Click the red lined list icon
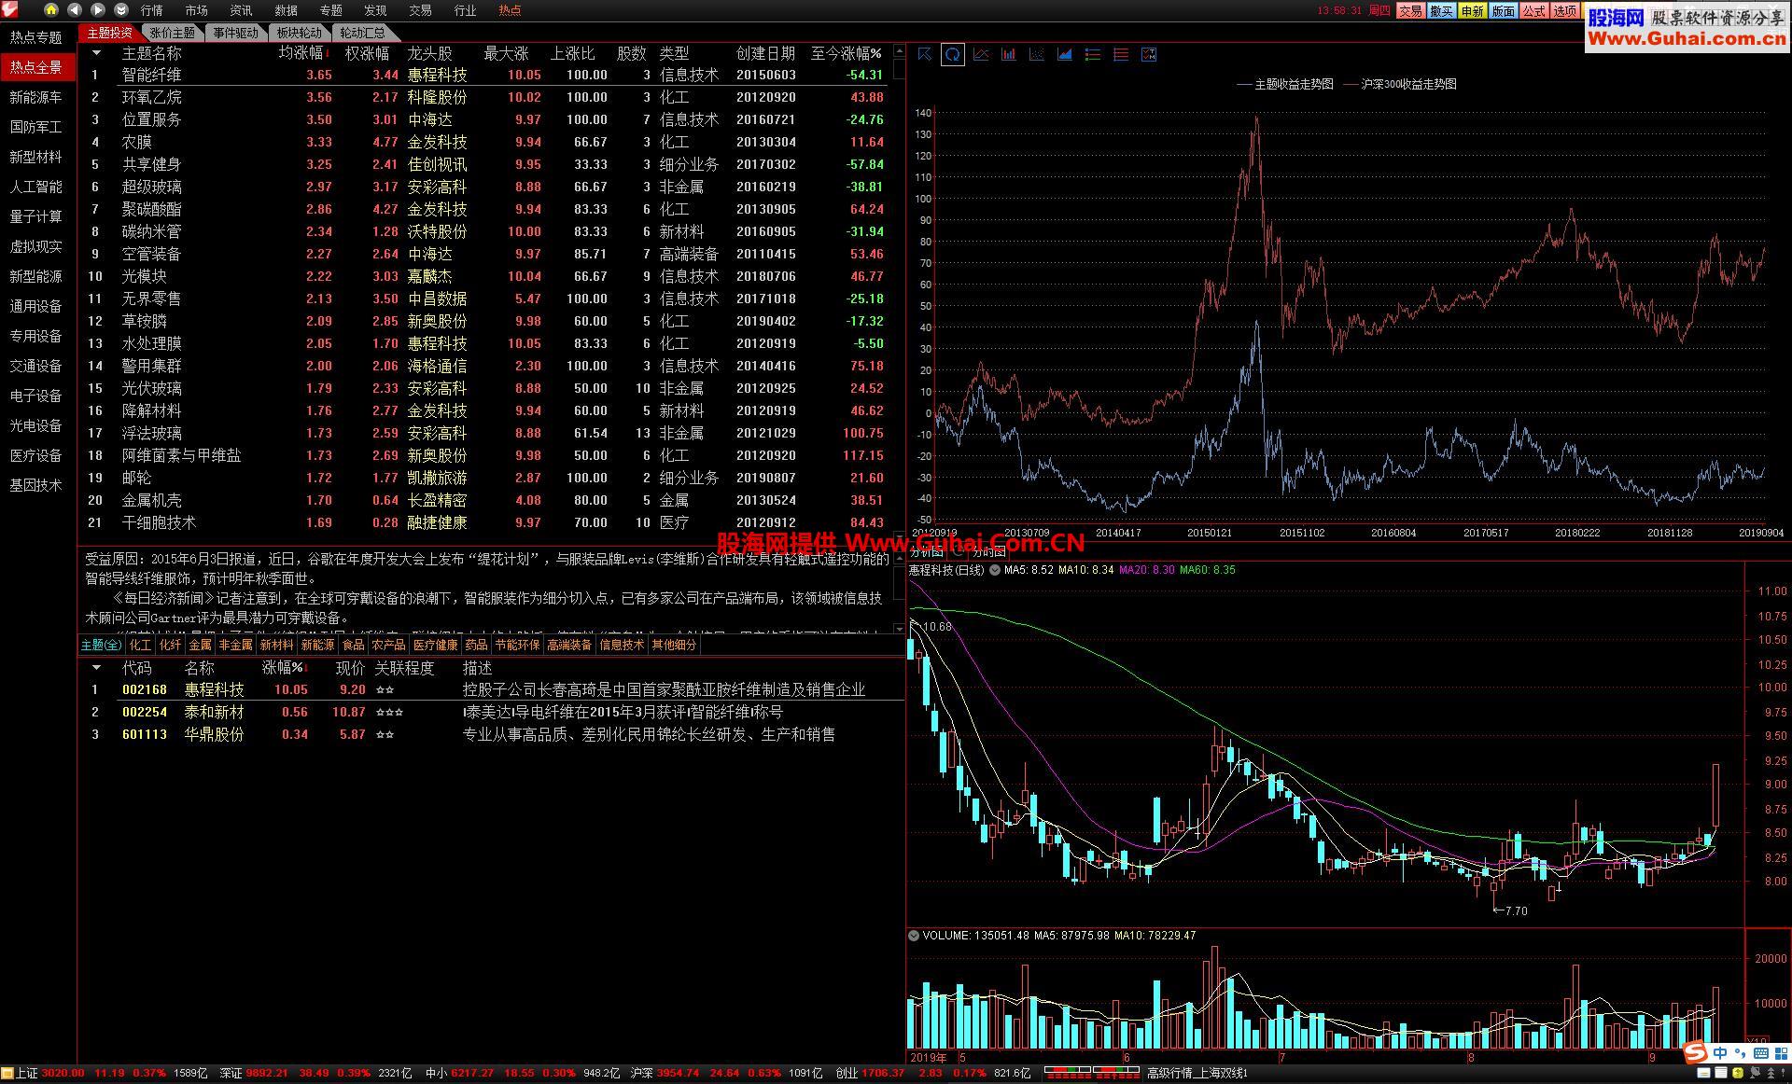This screenshot has width=1792, height=1084. (x=1121, y=54)
